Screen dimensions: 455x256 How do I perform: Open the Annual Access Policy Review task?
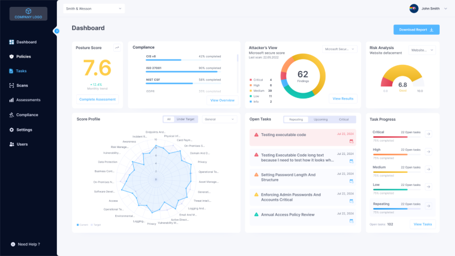[288, 215]
